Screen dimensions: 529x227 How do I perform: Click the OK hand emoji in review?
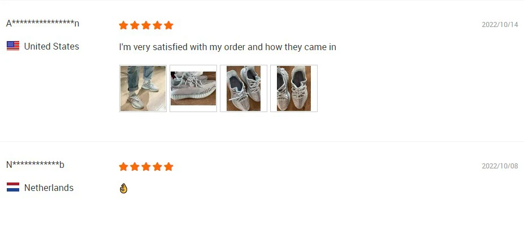[124, 188]
